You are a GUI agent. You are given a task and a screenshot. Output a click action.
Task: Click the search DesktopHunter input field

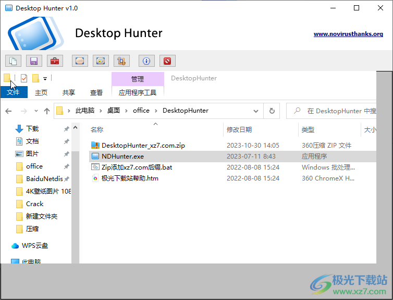[x=331, y=111]
